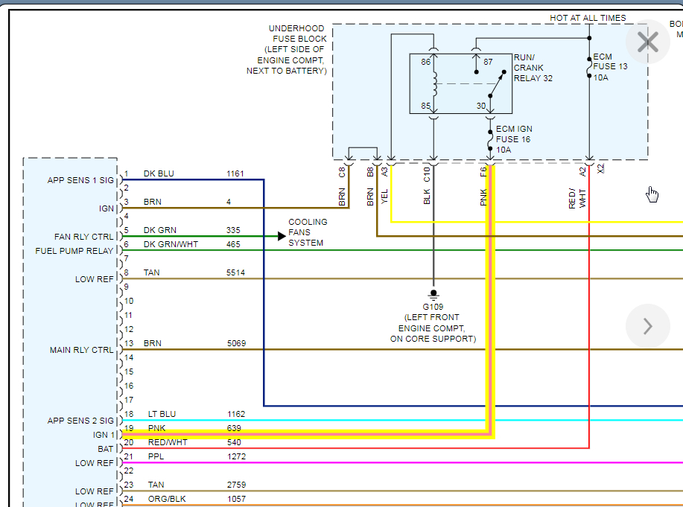Image resolution: width=683 pixels, height=507 pixels.
Task: Click the G109 ground symbol
Action: tap(433, 293)
